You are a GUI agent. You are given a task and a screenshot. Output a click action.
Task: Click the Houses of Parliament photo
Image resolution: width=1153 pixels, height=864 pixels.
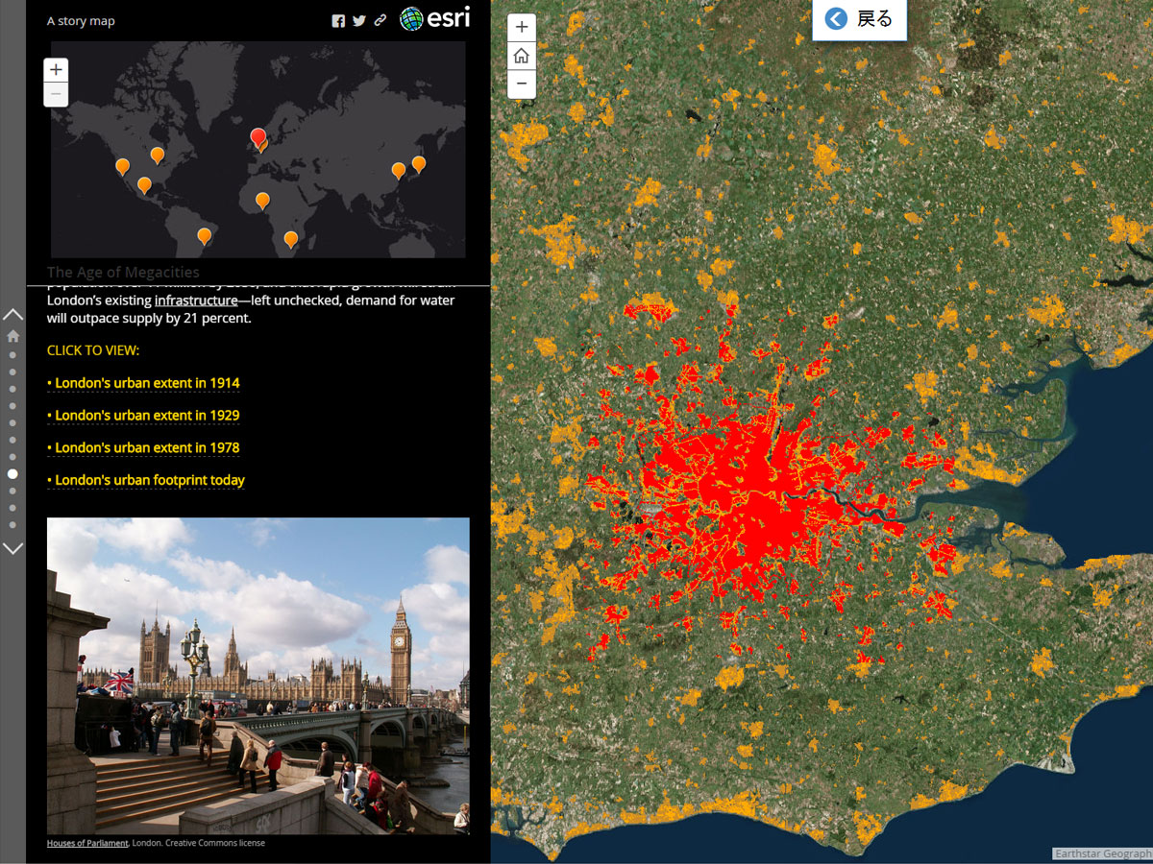click(258, 676)
